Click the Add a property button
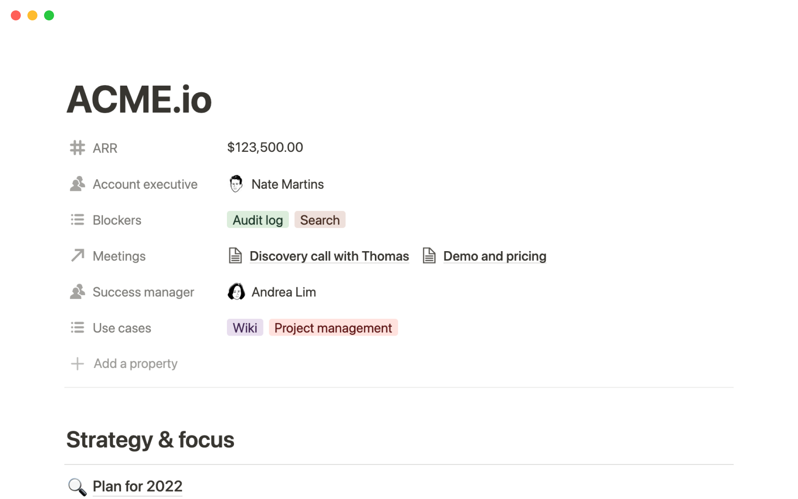798x499 pixels. 135,363
